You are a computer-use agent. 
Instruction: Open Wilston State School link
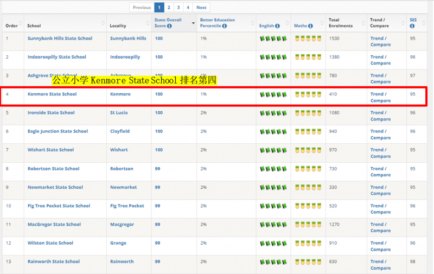(50, 243)
